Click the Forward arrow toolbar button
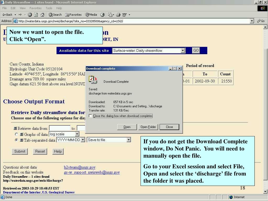The height and width of the screenshot is (201, 268). [x=20, y=15]
